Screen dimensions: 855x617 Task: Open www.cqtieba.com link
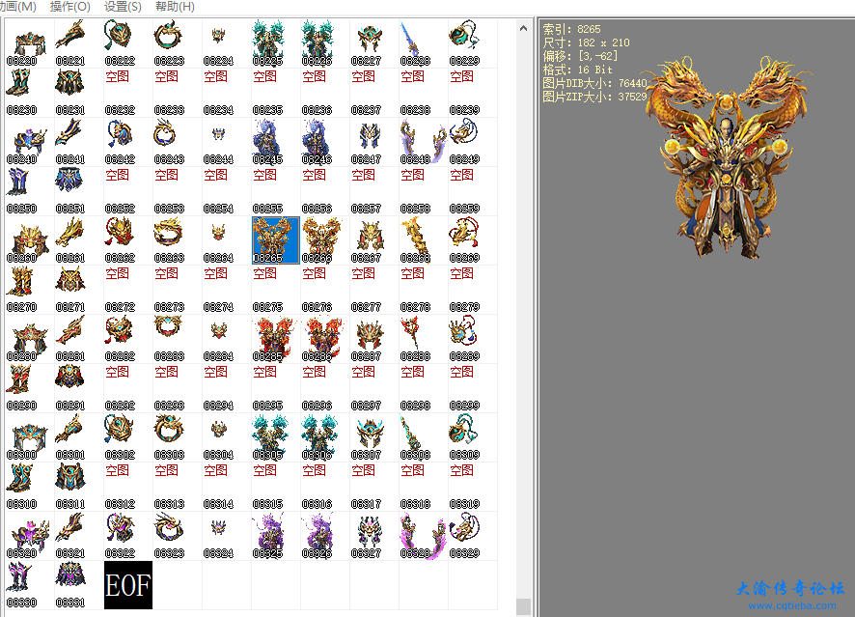[791, 605]
